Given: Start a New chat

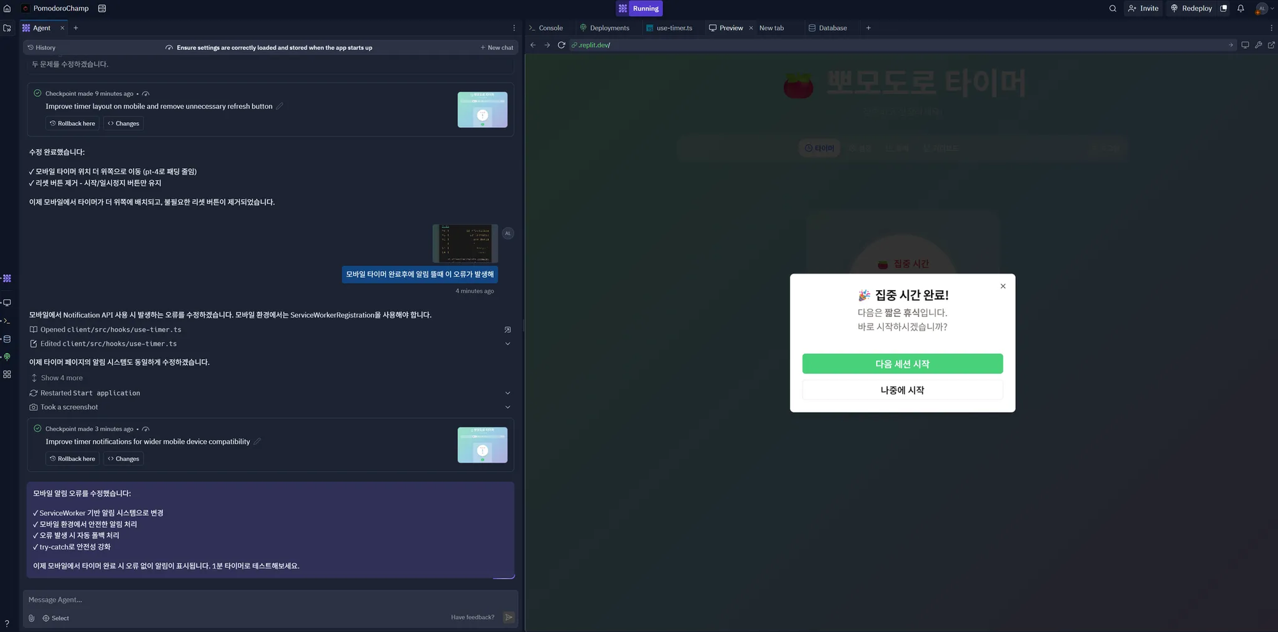Looking at the screenshot, I should click(x=497, y=48).
